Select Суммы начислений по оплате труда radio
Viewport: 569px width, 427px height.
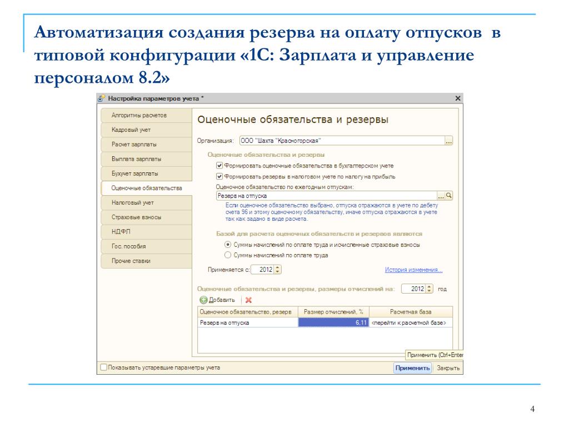click(x=227, y=255)
